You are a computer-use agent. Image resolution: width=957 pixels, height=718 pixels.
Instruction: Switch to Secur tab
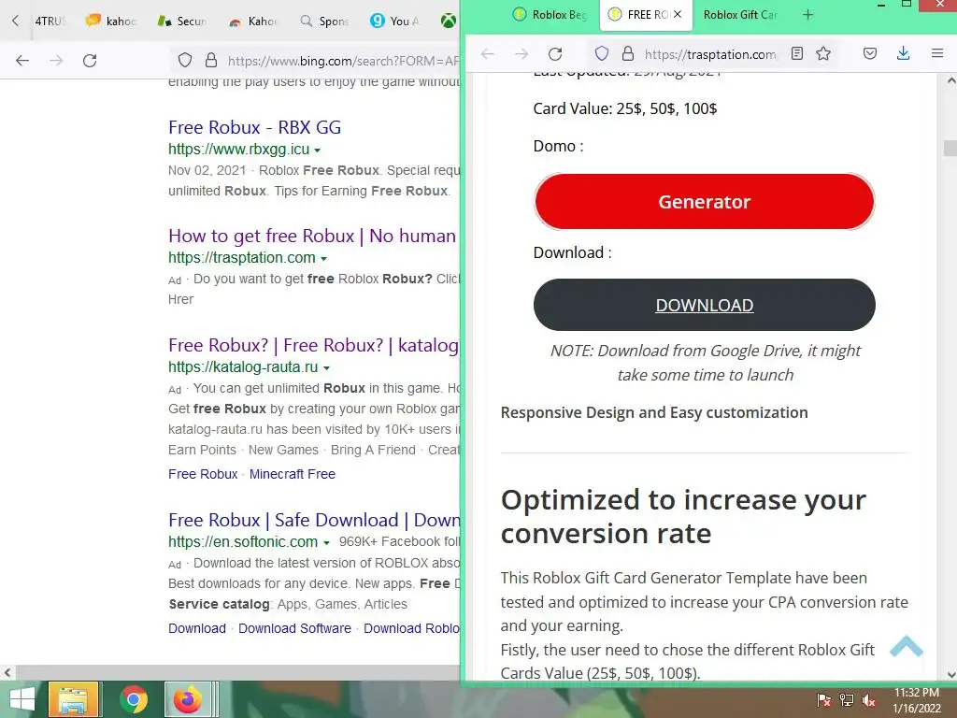click(x=182, y=21)
